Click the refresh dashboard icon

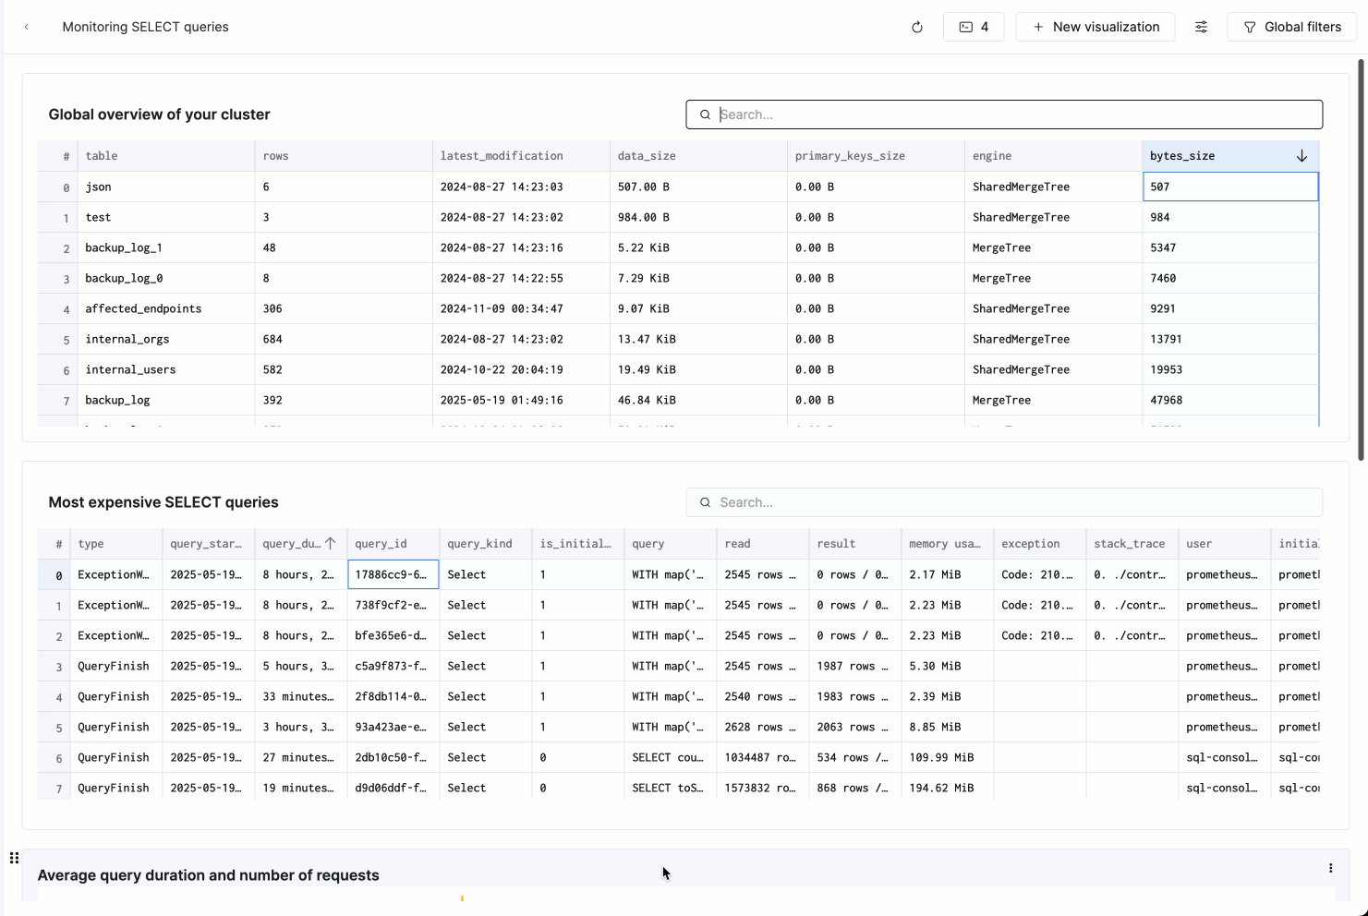tap(916, 27)
